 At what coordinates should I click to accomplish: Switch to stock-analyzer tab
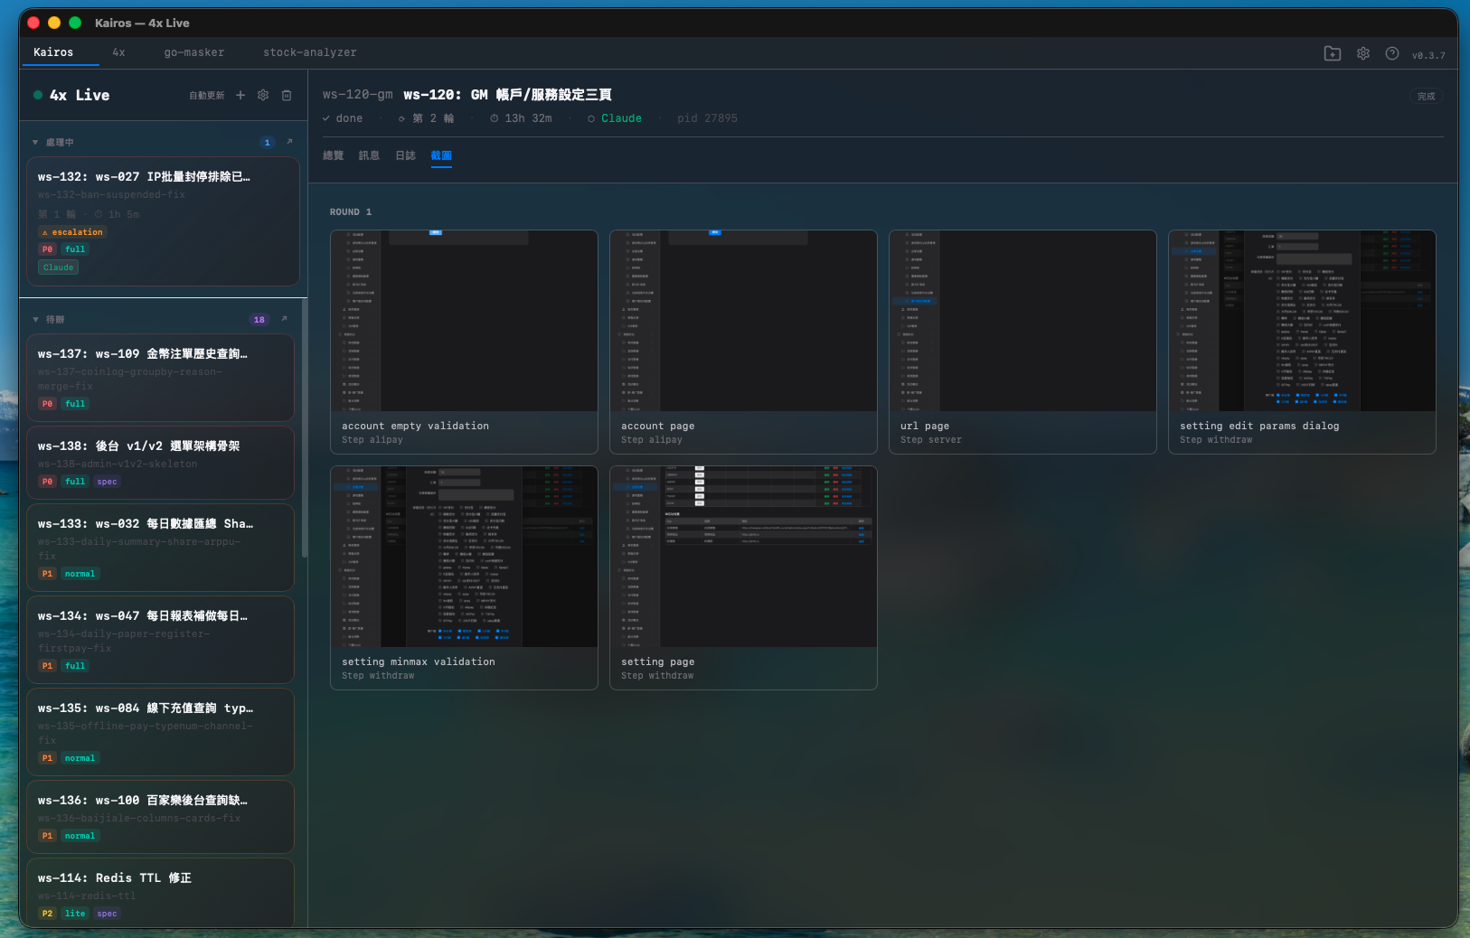[x=310, y=52]
